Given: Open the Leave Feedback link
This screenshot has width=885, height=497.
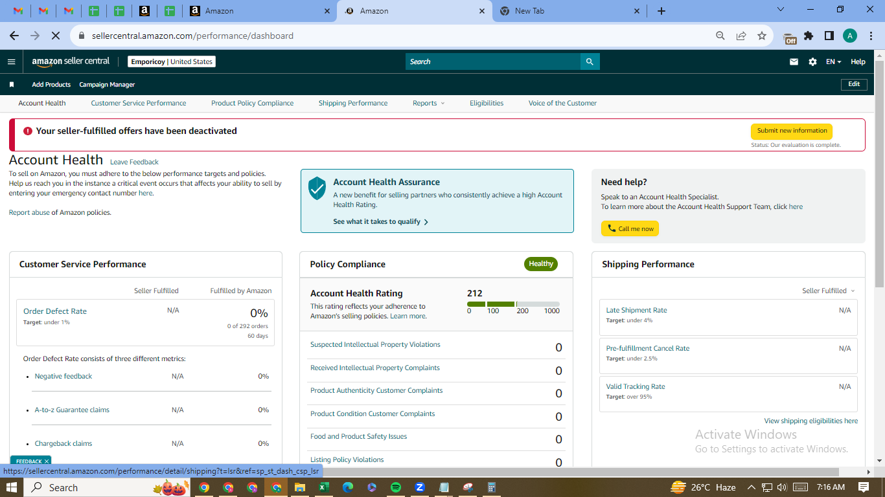Looking at the screenshot, I should coord(134,162).
